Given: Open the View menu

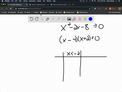Looking at the screenshot, I should pyautogui.click(x=20, y=1).
